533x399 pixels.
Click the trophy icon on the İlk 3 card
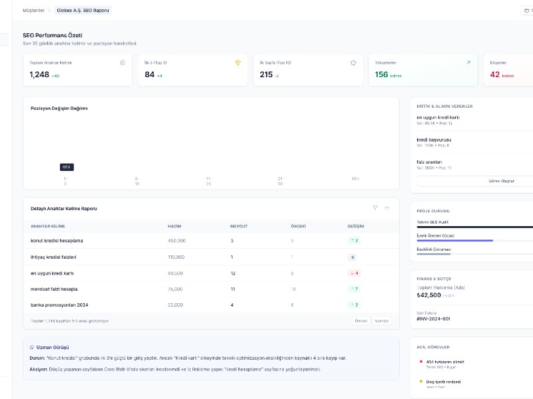238,61
